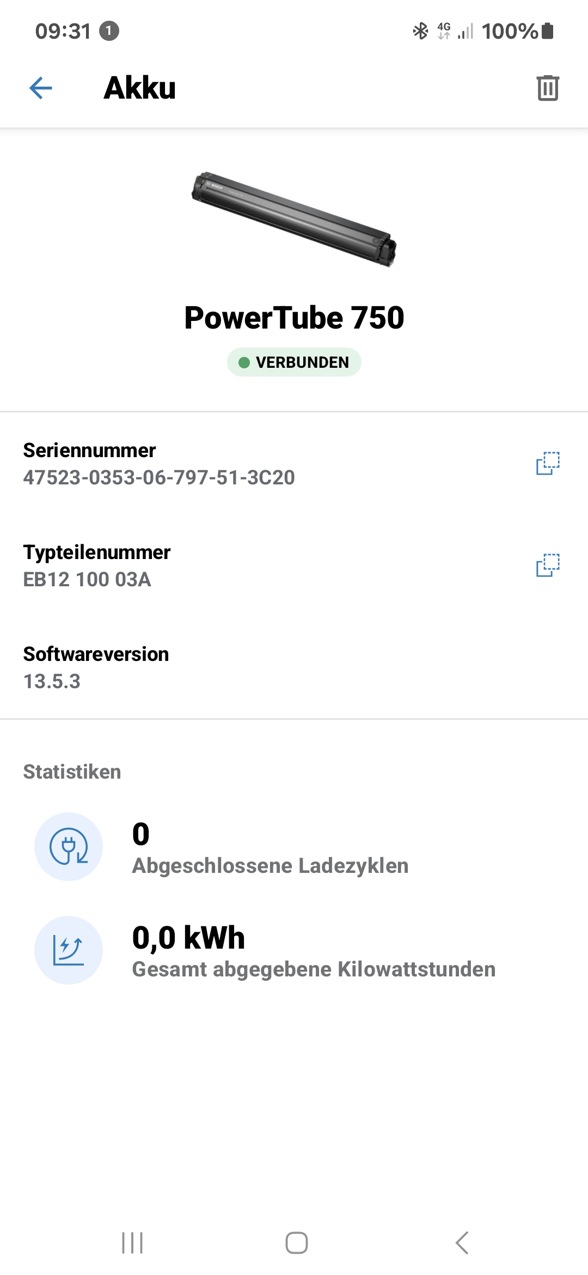Select the serial number text 47523-0353-06-797-51-3C20
This screenshot has width=588, height=1275.
click(159, 478)
